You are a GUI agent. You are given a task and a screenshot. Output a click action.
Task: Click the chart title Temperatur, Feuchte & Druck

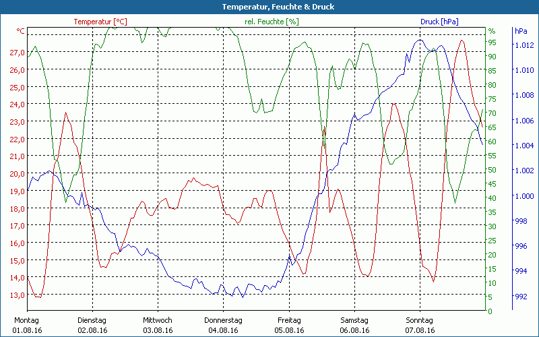tap(269, 7)
